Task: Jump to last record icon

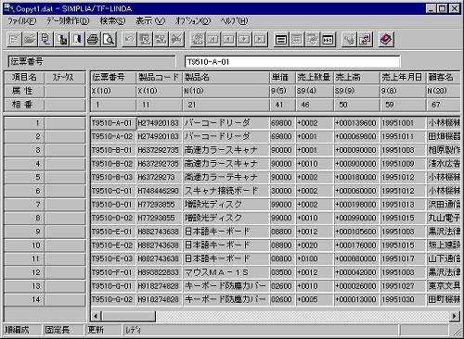Action: tap(260, 39)
